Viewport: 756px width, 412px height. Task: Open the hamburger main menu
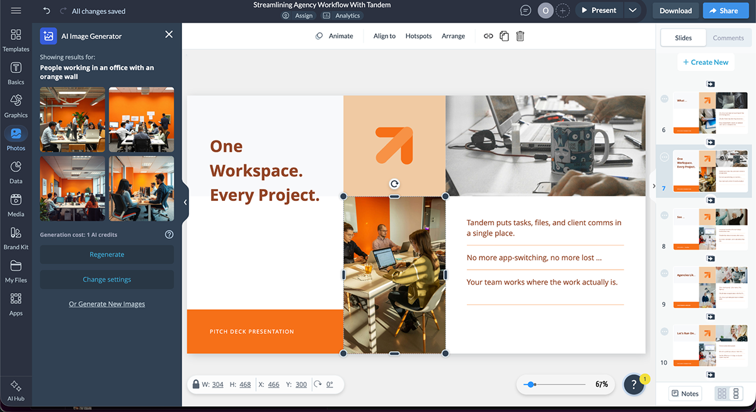pos(16,11)
